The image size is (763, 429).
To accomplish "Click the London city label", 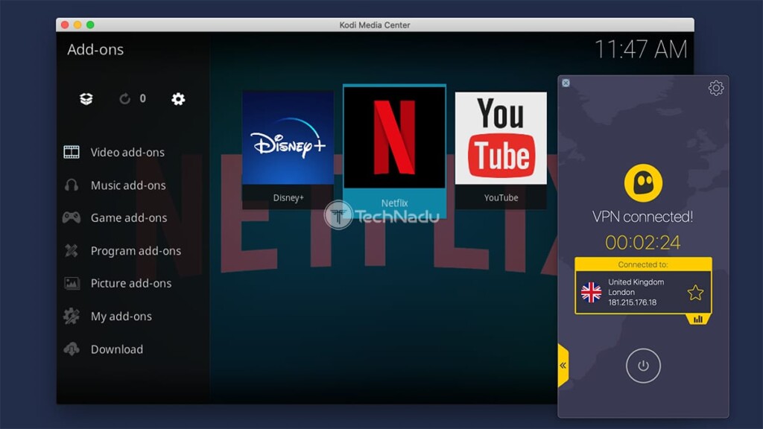I will [x=621, y=292].
